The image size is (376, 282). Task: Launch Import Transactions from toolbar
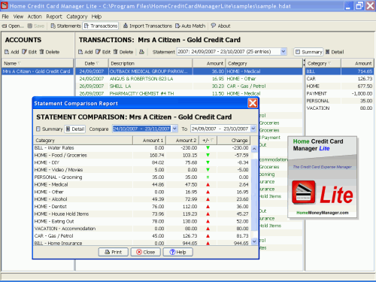pos(147,26)
